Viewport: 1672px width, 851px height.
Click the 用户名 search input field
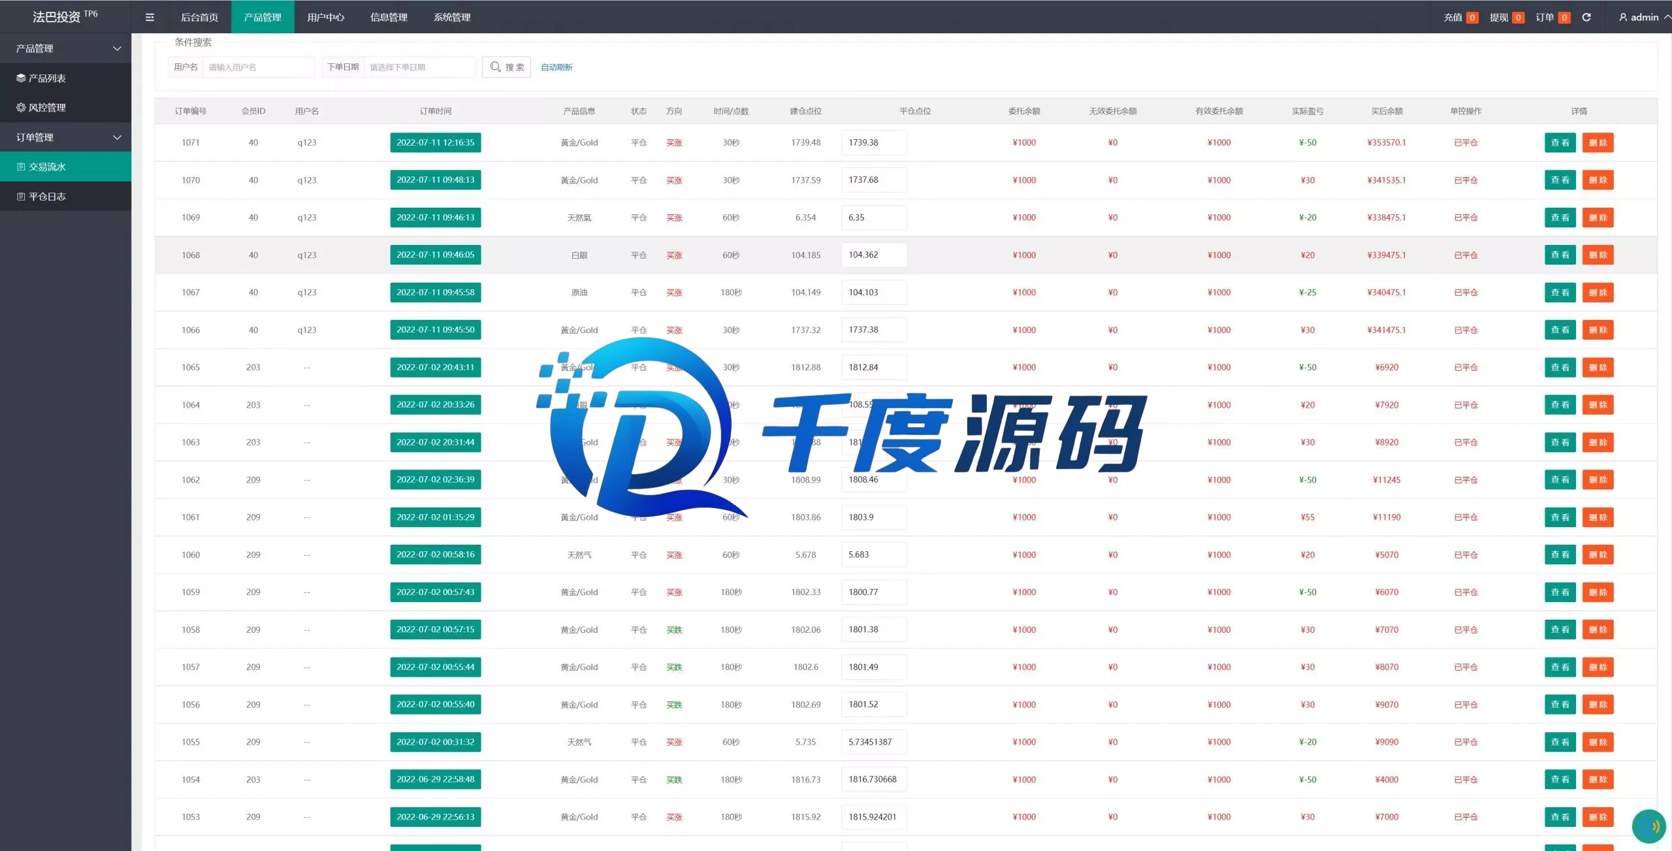point(259,67)
